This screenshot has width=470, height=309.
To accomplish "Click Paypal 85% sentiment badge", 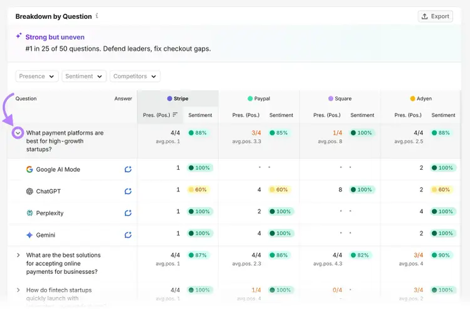I will 279,133.
